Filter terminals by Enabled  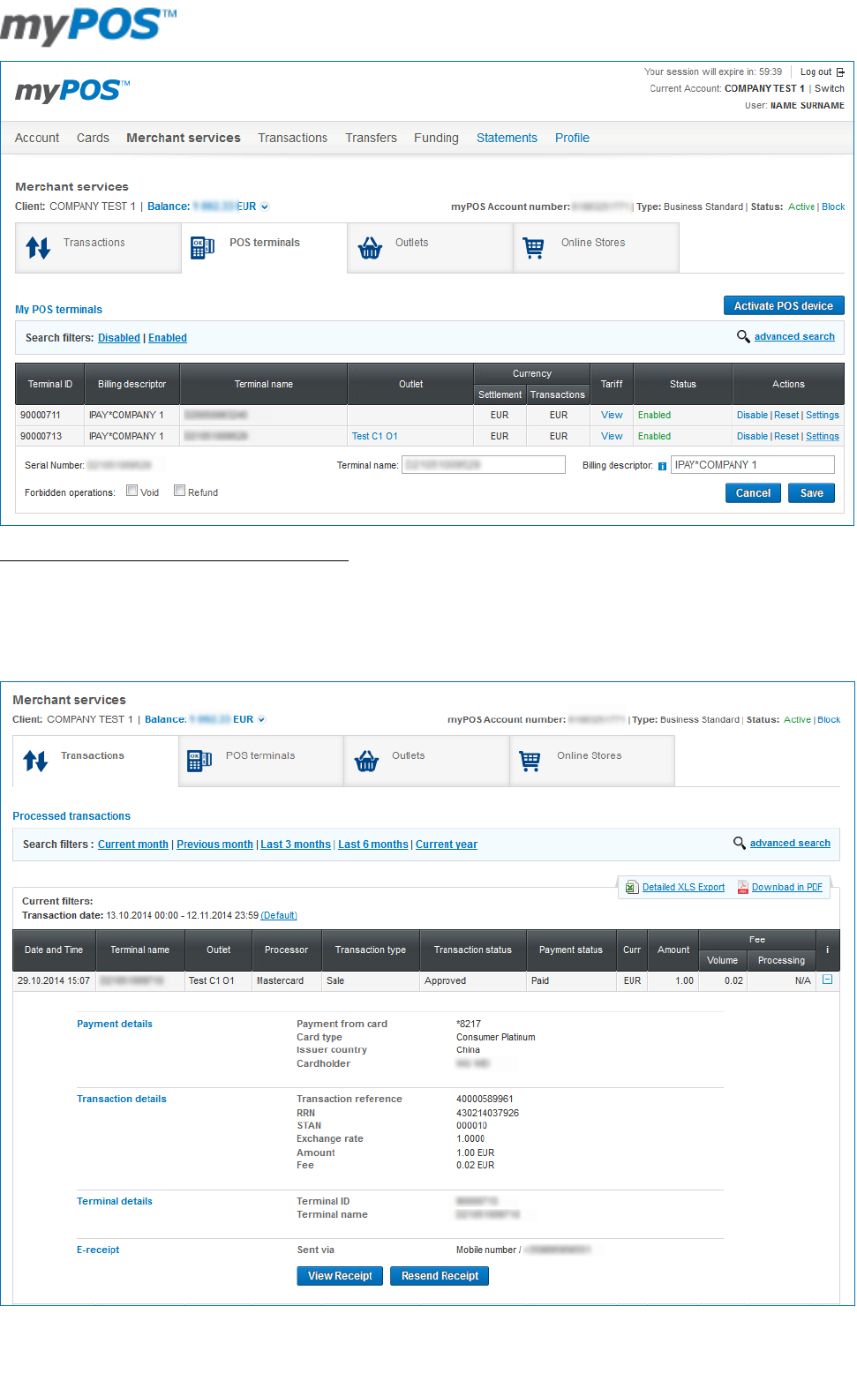pyautogui.click(x=168, y=338)
